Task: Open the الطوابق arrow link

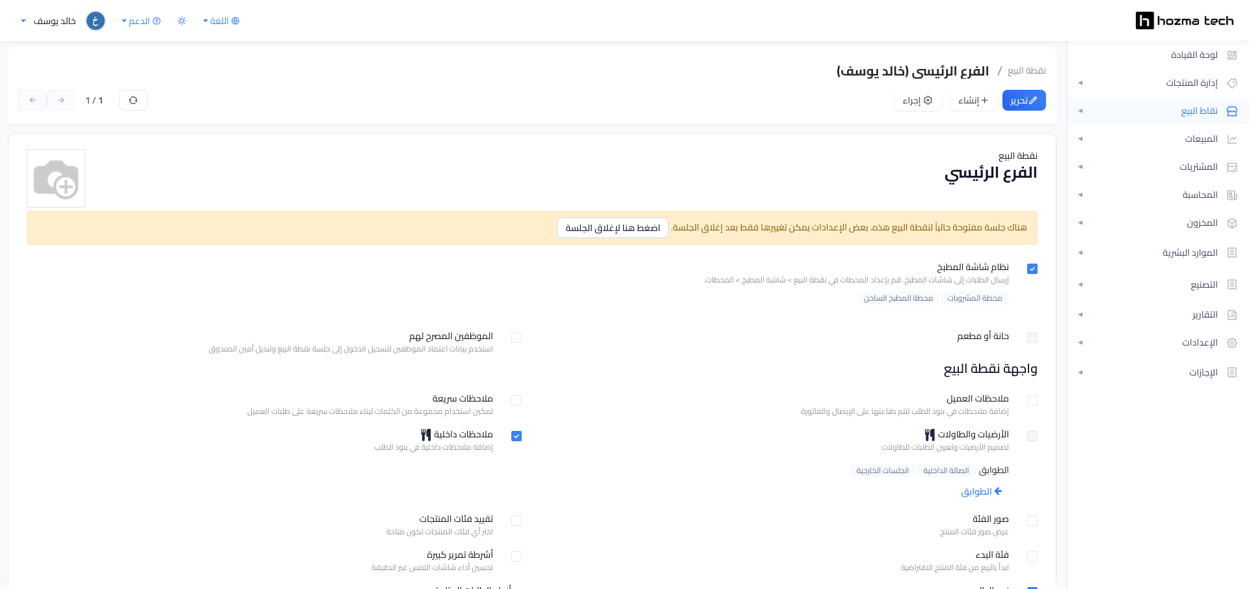Action: click(x=982, y=491)
